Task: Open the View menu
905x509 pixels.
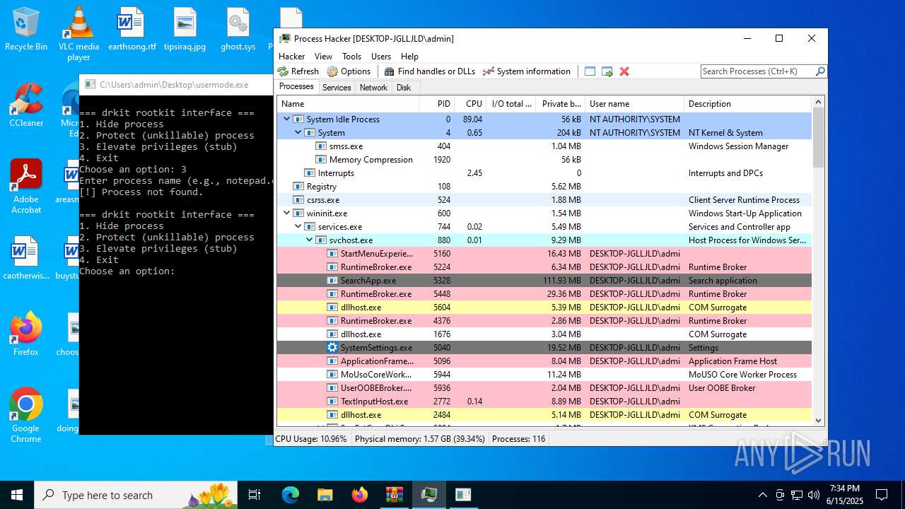Action: click(x=323, y=56)
